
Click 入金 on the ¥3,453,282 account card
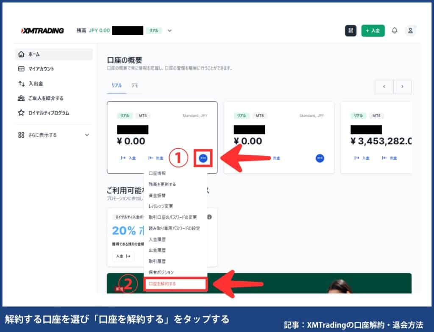[x=363, y=158]
